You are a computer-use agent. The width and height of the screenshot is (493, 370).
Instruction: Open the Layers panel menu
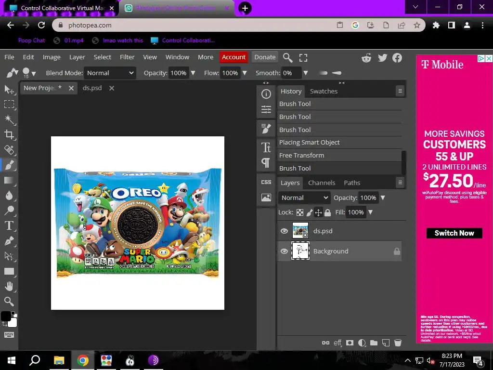400,182
